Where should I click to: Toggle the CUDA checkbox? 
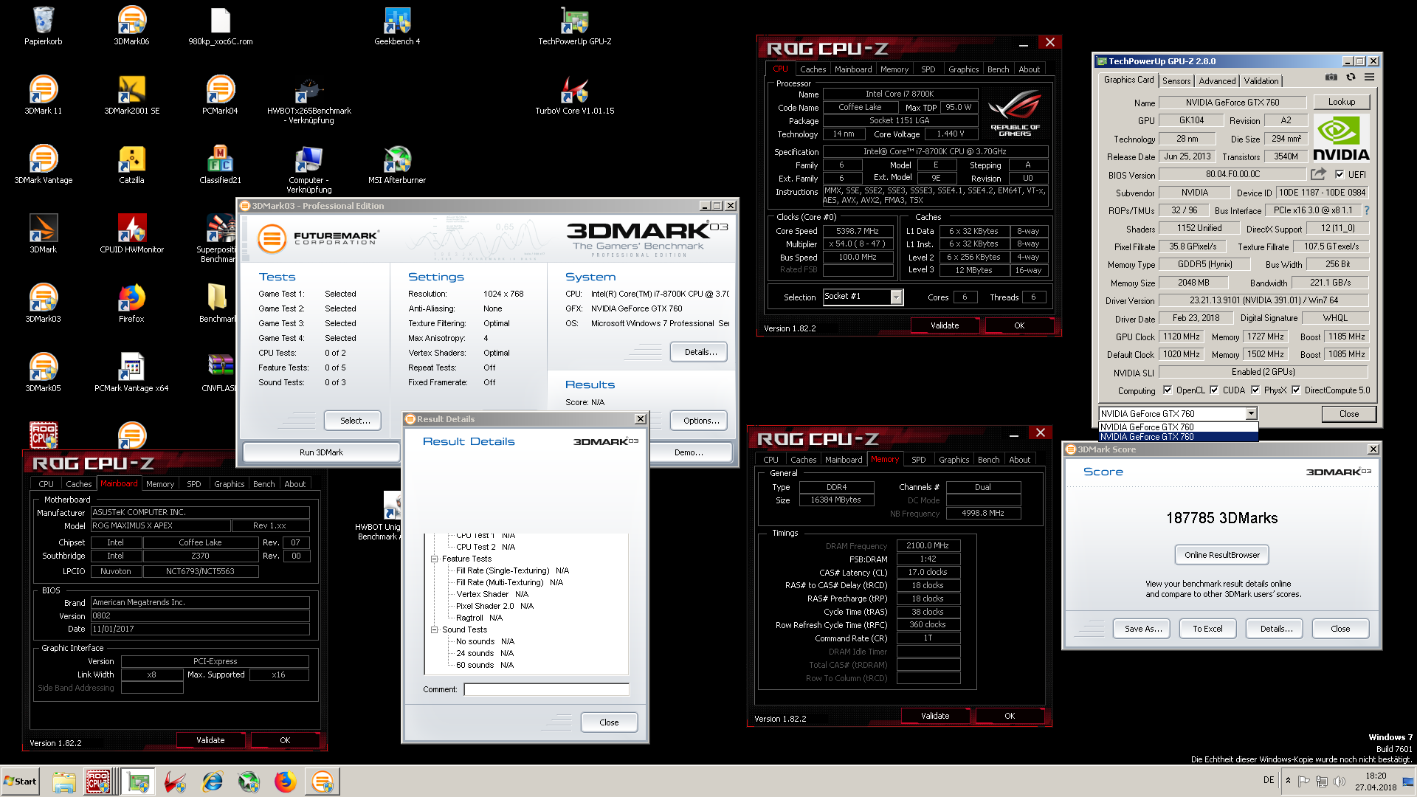1214,390
